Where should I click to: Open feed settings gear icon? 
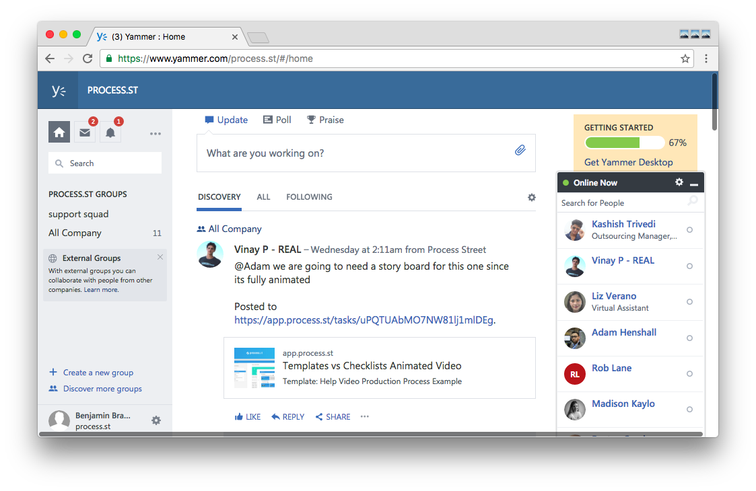click(531, 197)
